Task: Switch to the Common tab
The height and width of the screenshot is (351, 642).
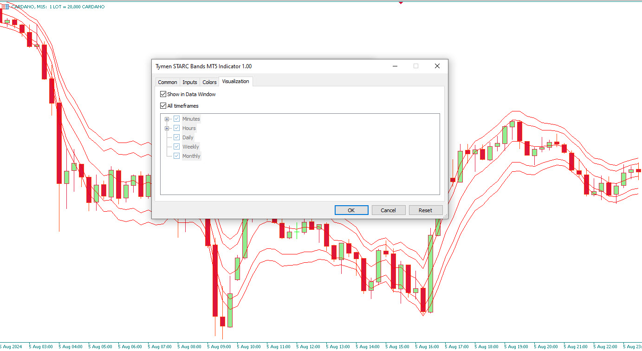Action: pyautogui.click(x=168, y=82)
